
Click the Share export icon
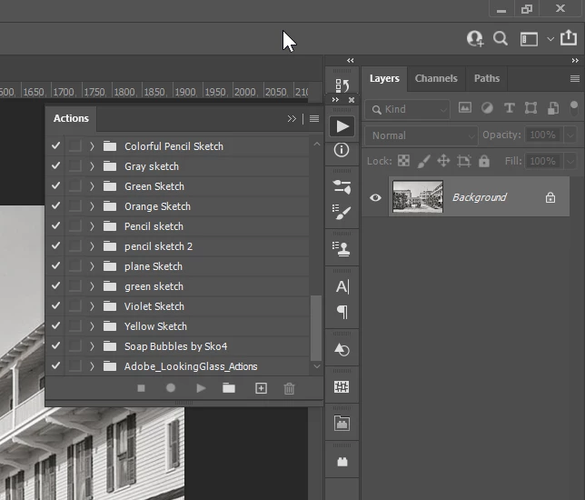coord(569,37)
